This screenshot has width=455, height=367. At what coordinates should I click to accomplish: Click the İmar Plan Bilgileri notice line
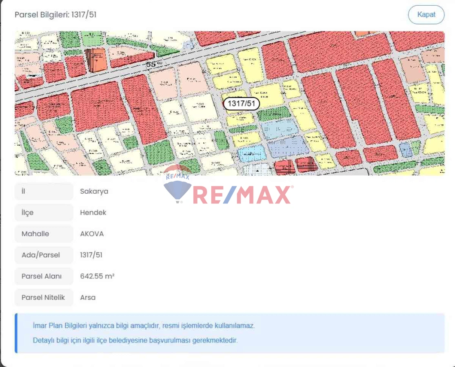pos(144,325)
